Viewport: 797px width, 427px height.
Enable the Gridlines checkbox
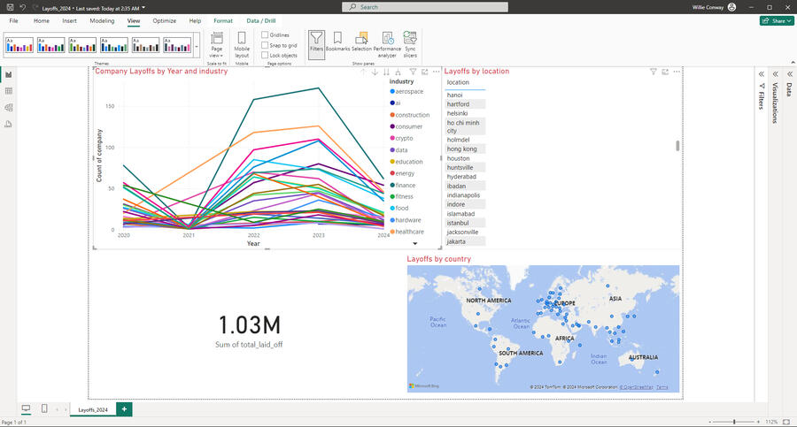coord(265,35)
